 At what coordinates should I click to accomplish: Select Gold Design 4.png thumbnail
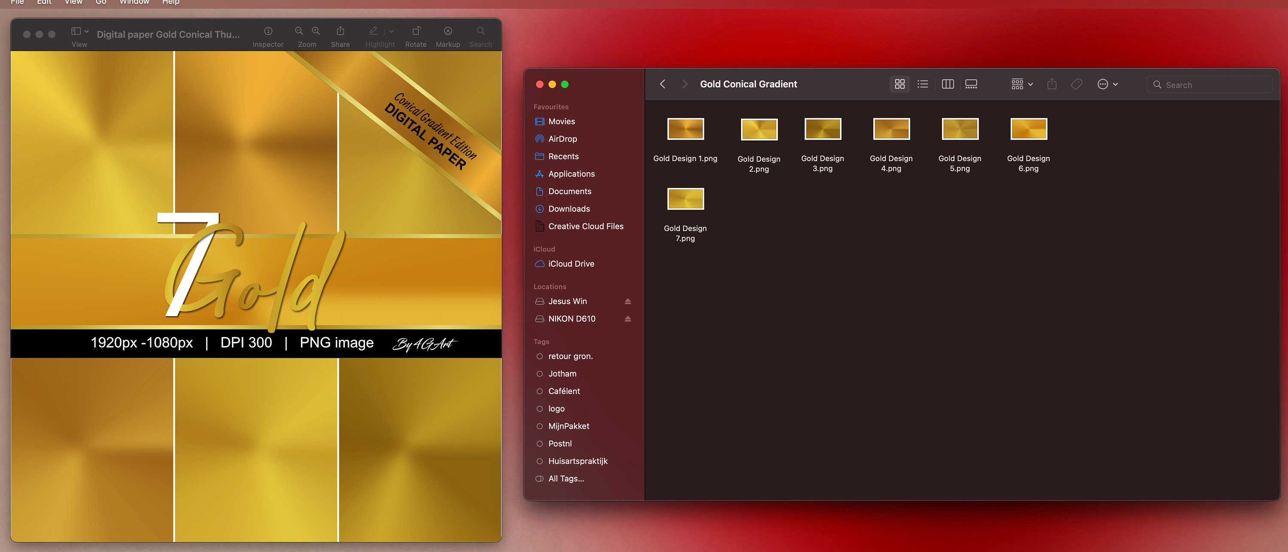891,129
